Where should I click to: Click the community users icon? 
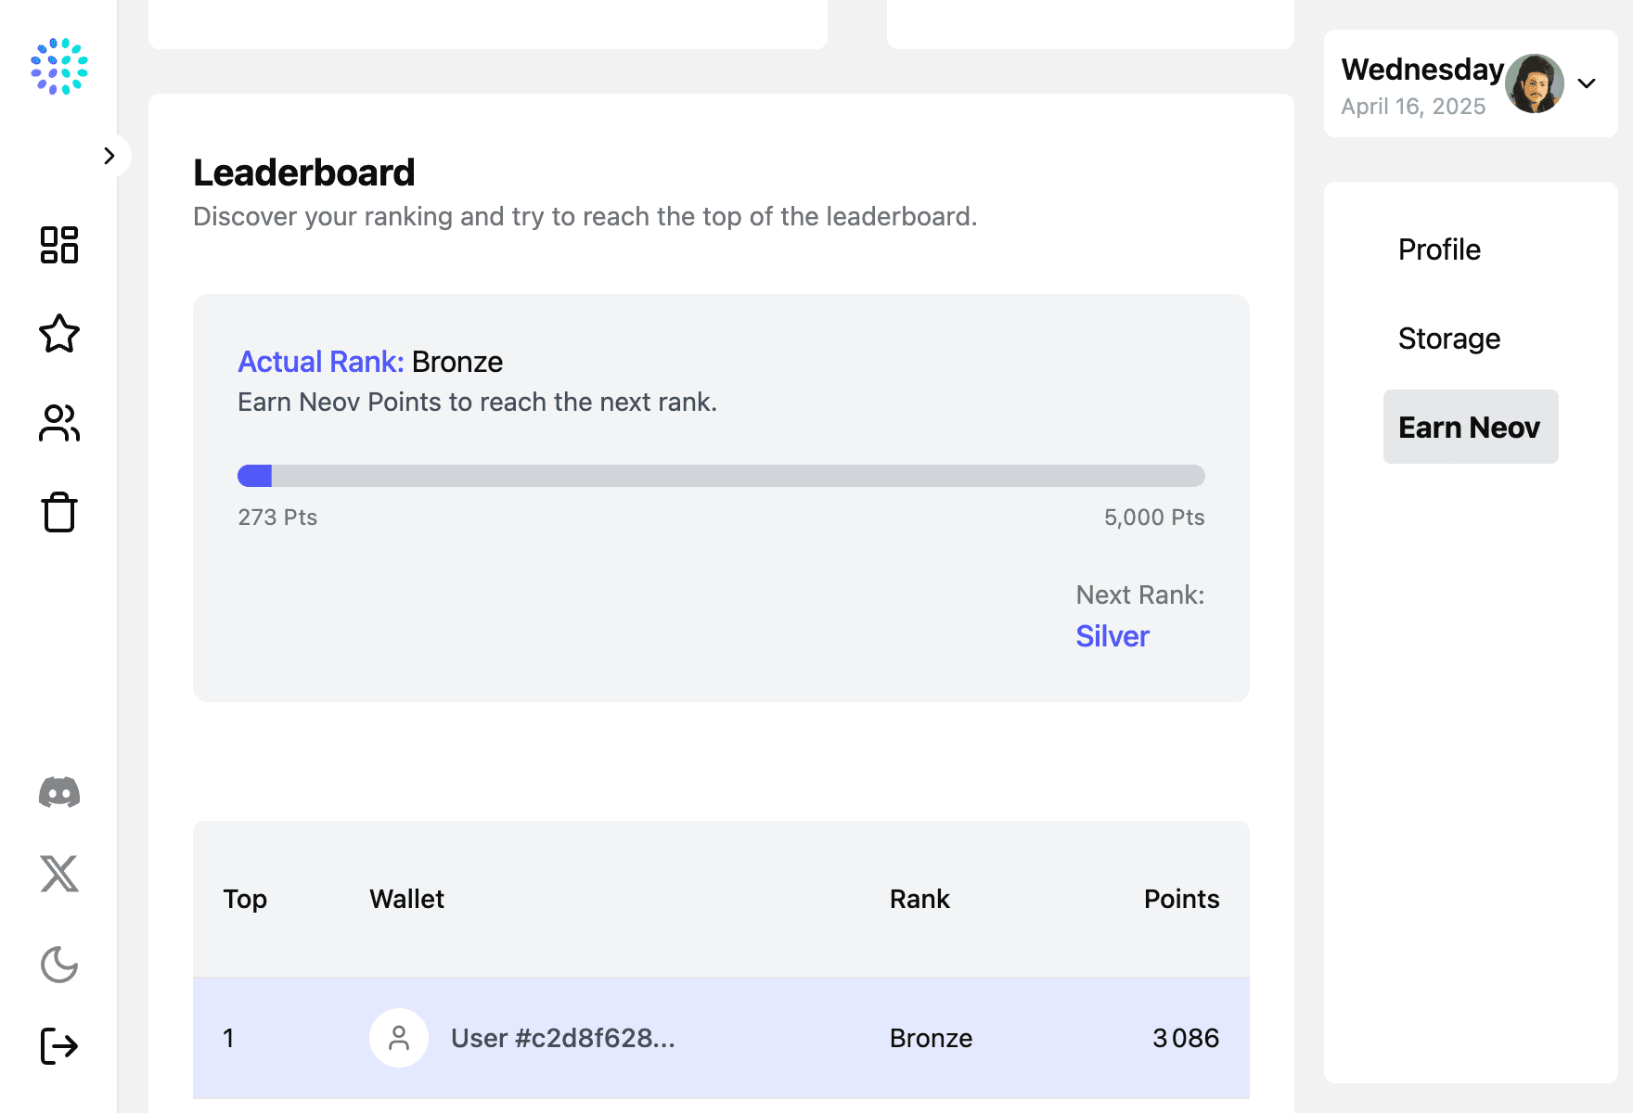click(58, 423)
